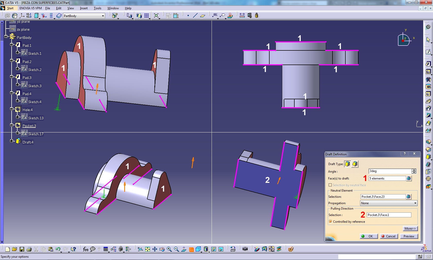Click the Zoom In magnifier icon
The image size is (433, 260).
coord(169,249)
